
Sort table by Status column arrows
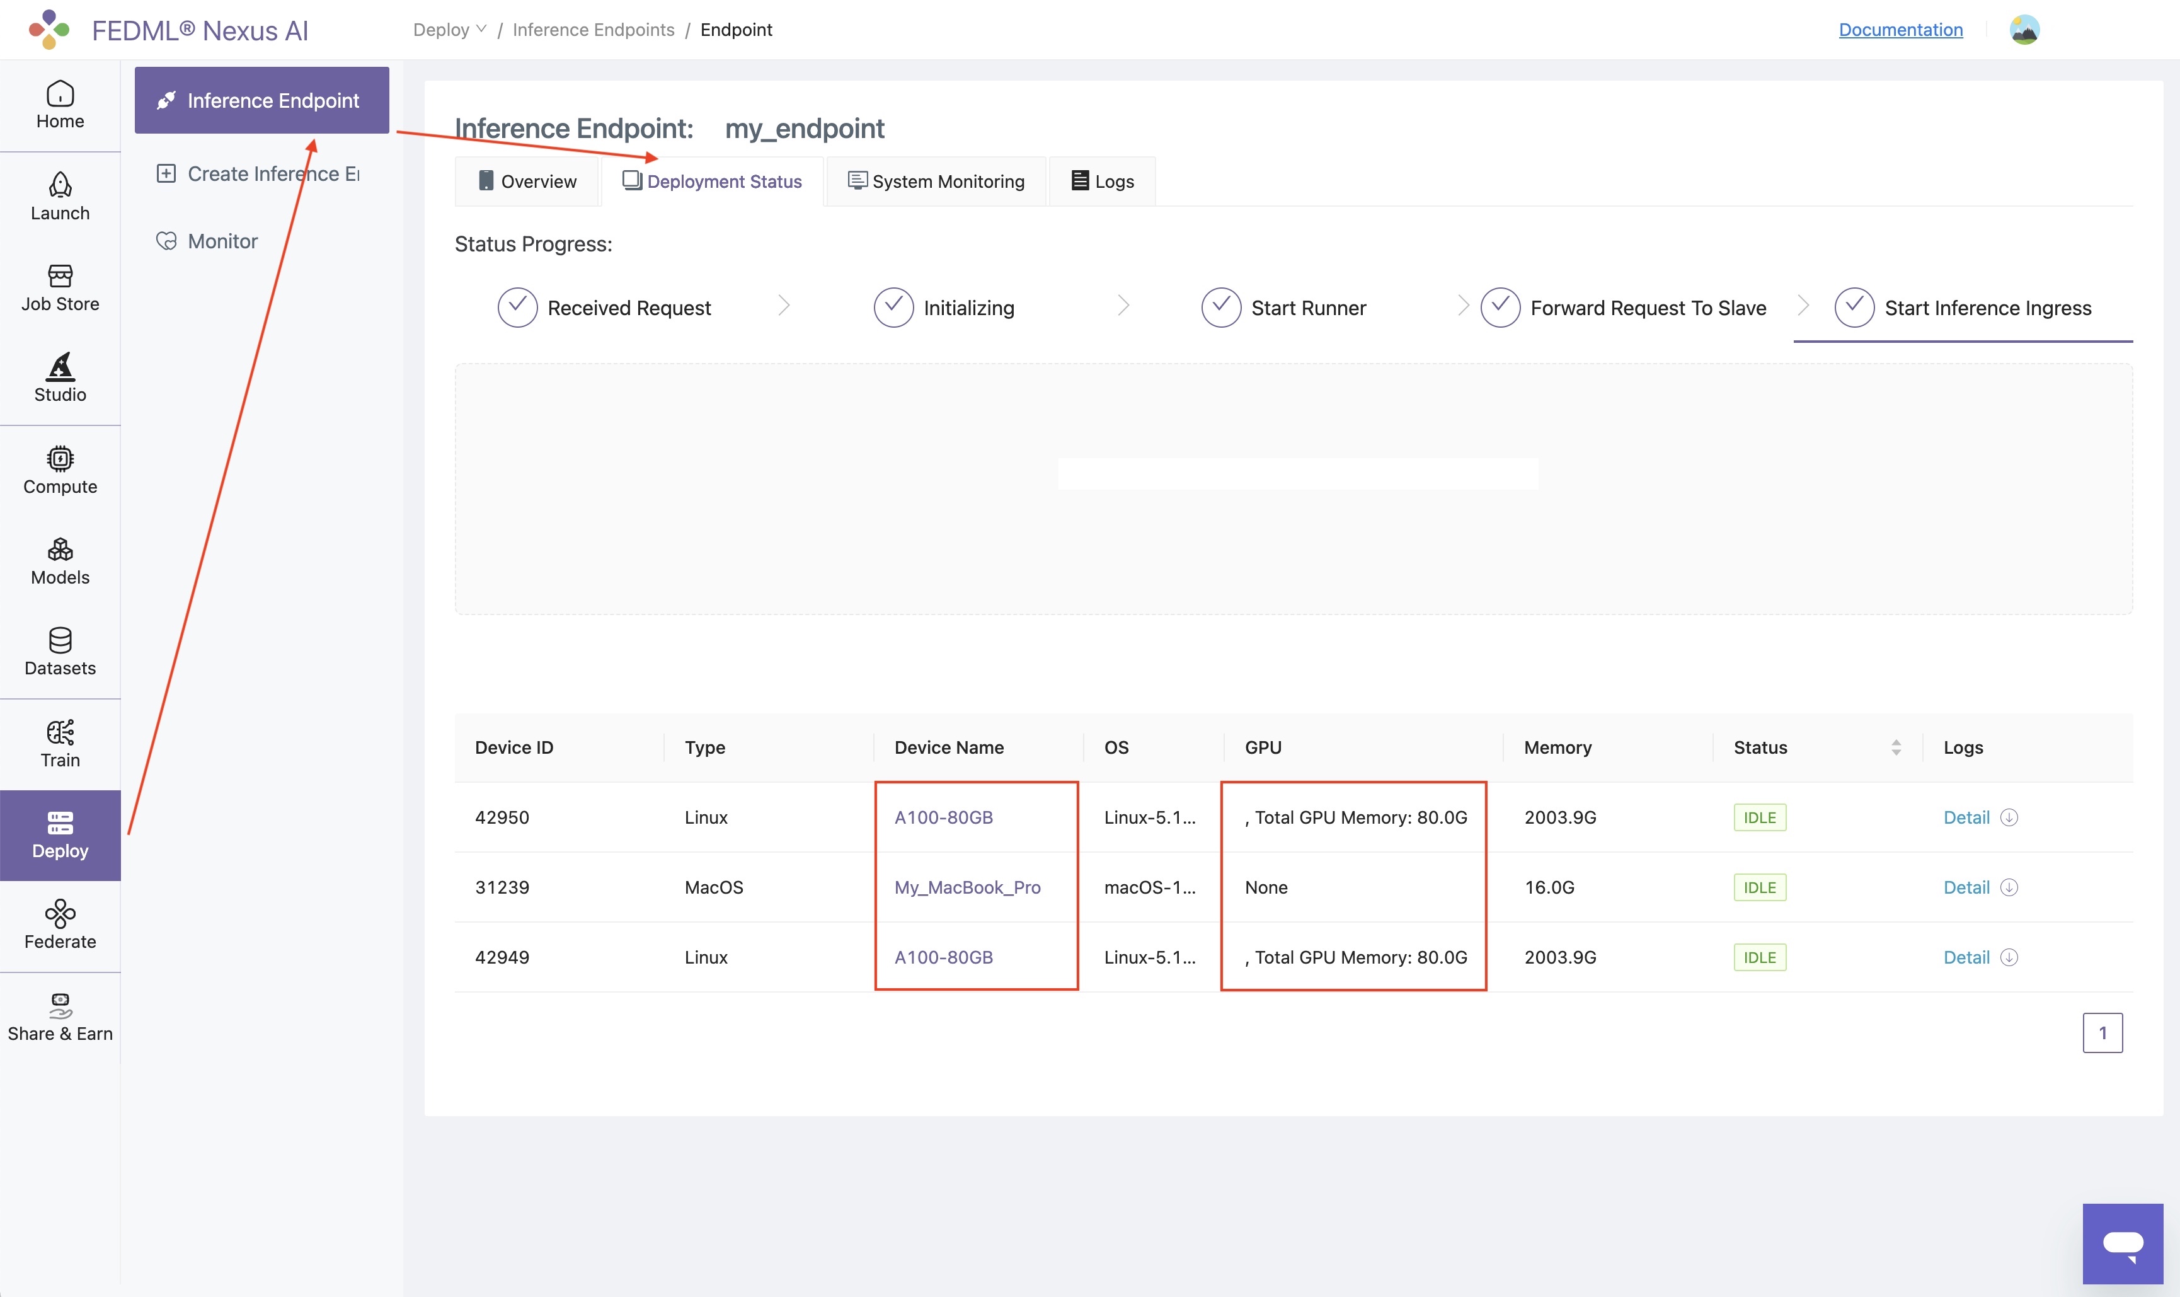coord(1895,747)
